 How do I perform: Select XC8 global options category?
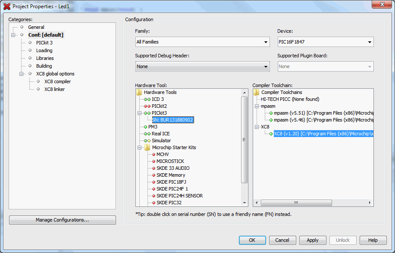(x=55, y=74)
